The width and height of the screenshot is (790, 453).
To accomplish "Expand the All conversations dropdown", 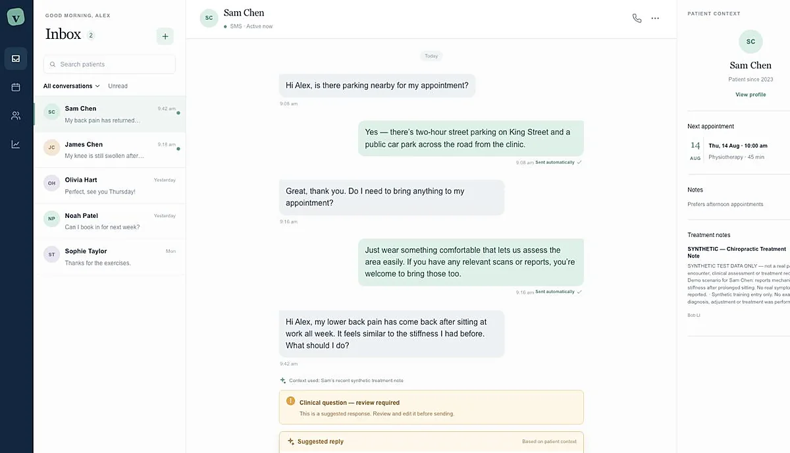I will [x=71, y=86].
